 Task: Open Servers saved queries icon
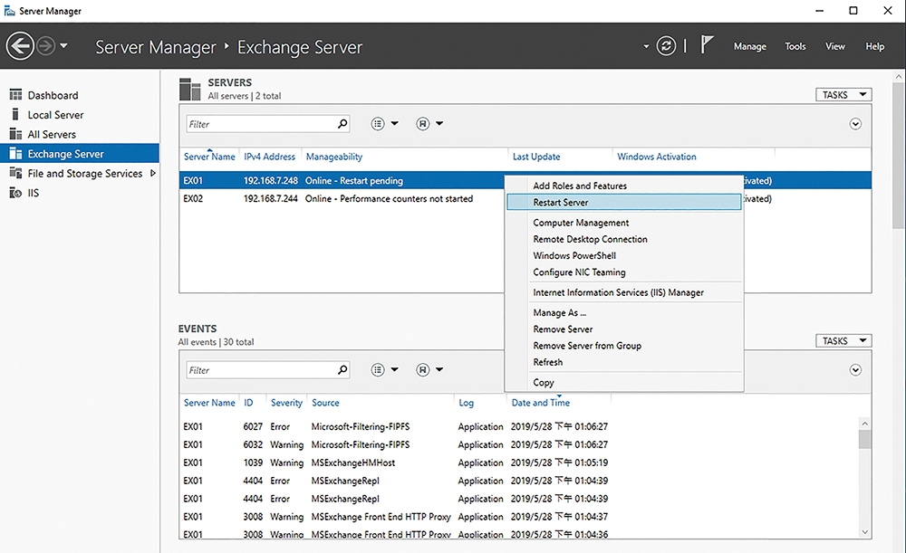click(423, 123)
